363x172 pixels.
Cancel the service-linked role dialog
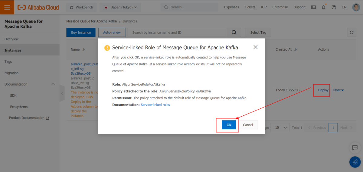pyautogui.click(x=248, y=125)
